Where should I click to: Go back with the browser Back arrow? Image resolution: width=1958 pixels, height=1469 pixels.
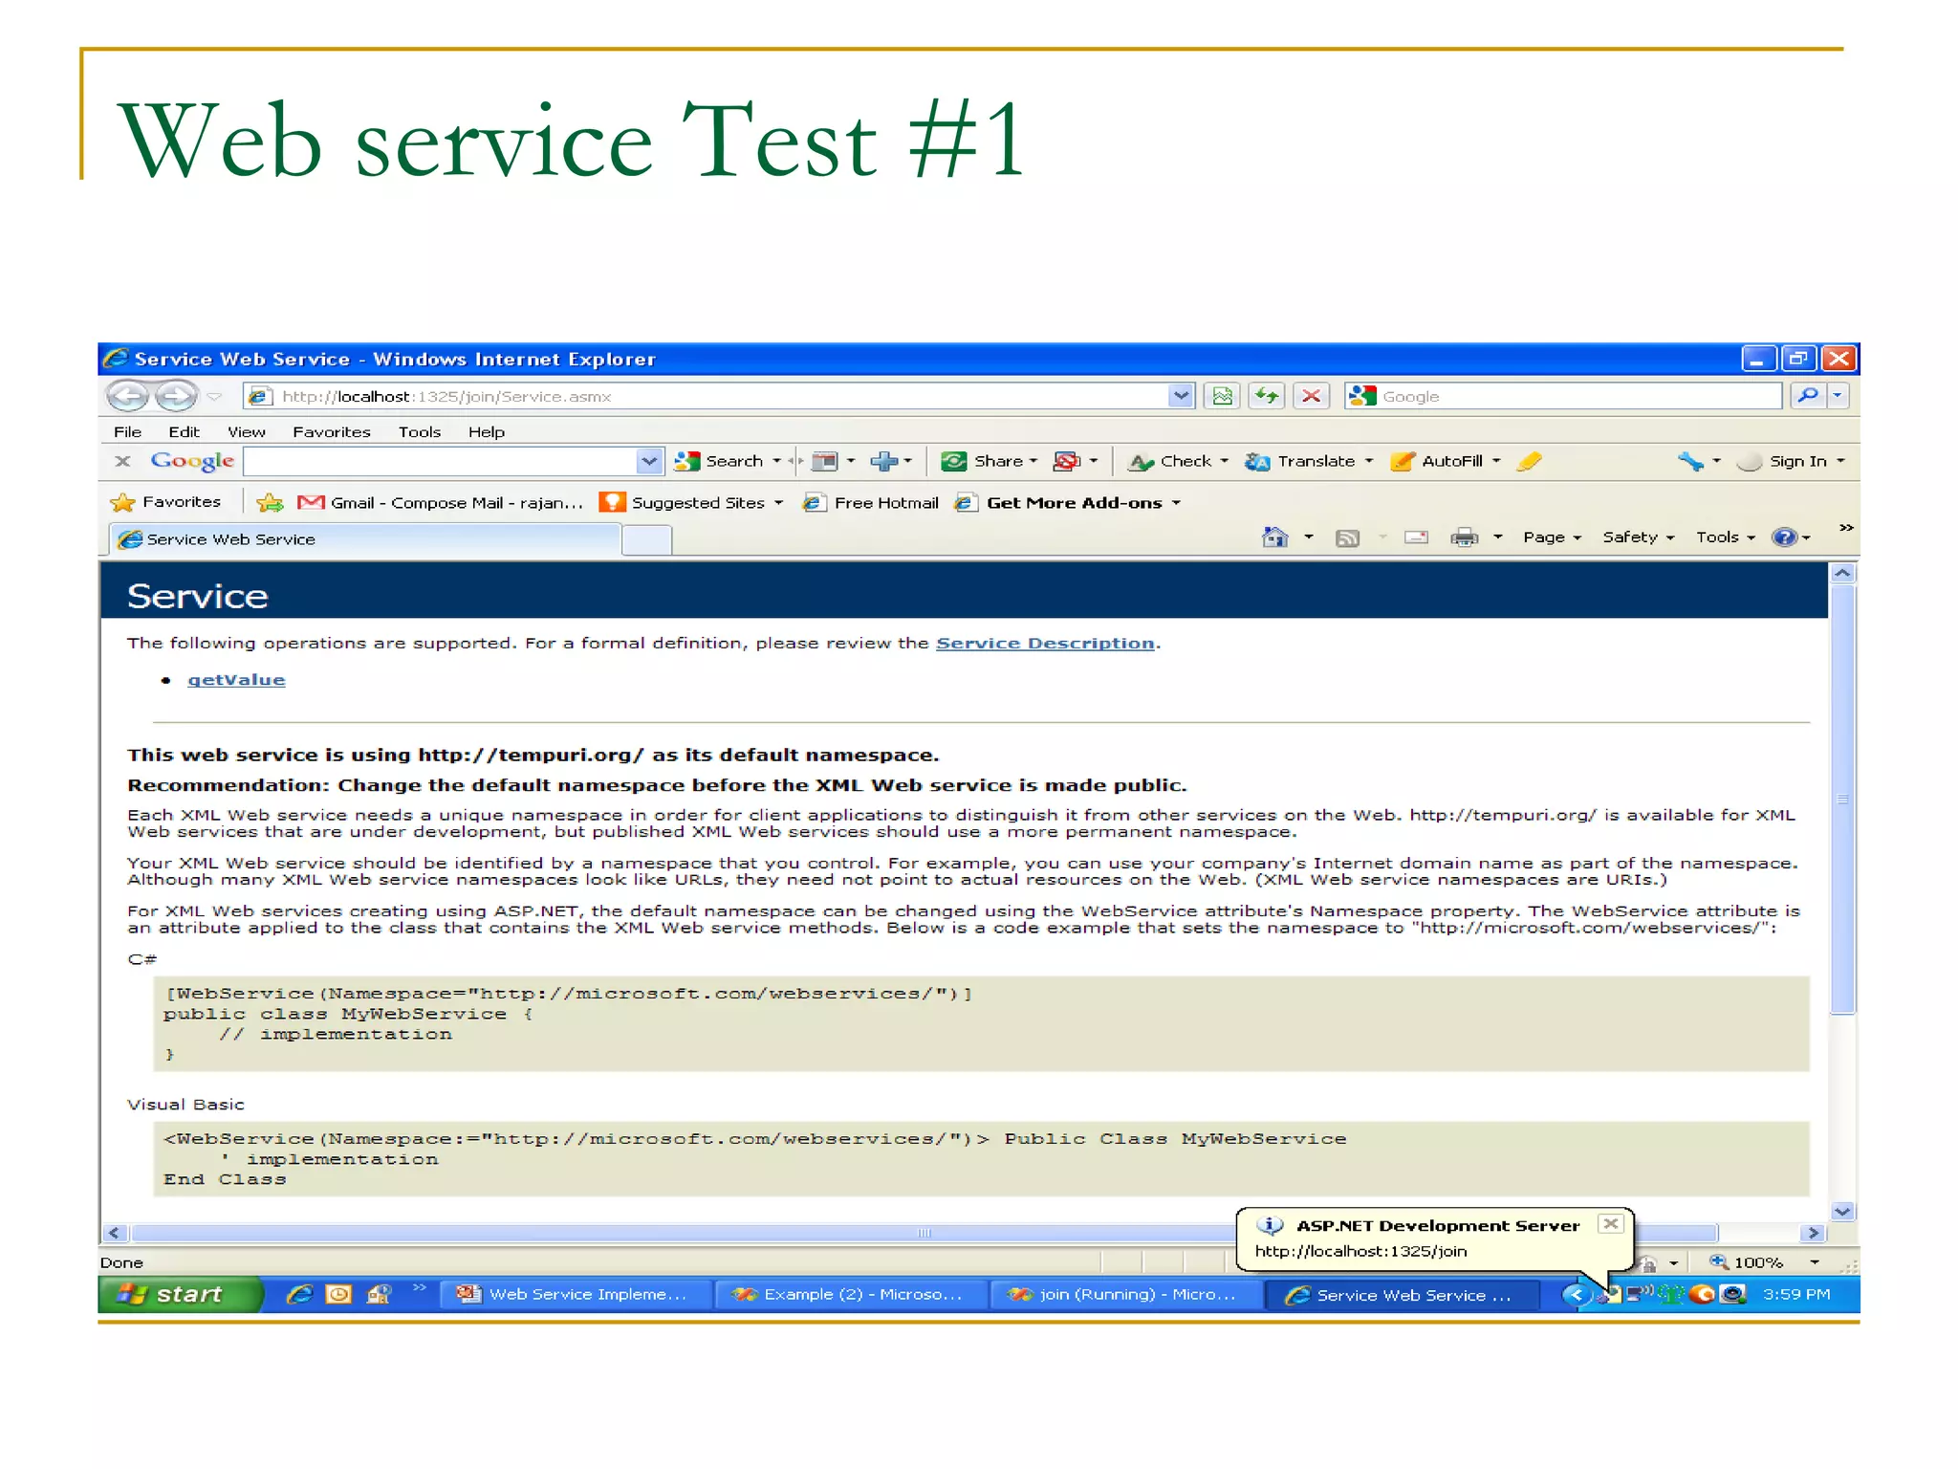point(128,395)
